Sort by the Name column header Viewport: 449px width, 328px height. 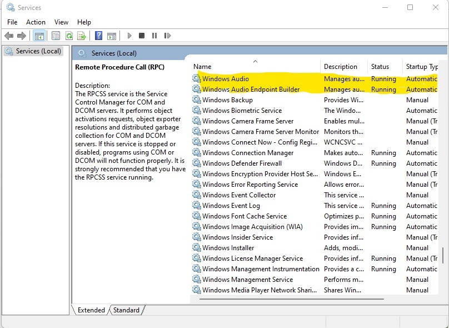256,67
